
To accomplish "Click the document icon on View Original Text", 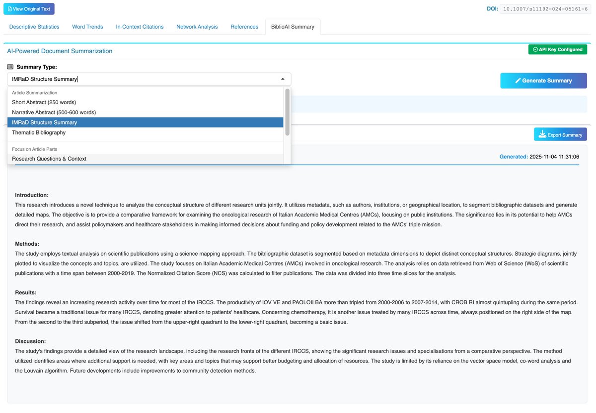I will coord(10,9).
